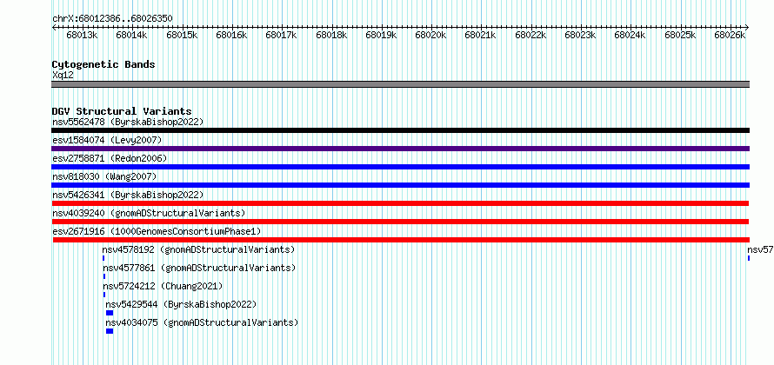Click the red bar for nsv5426341

(x=400, y=203)
